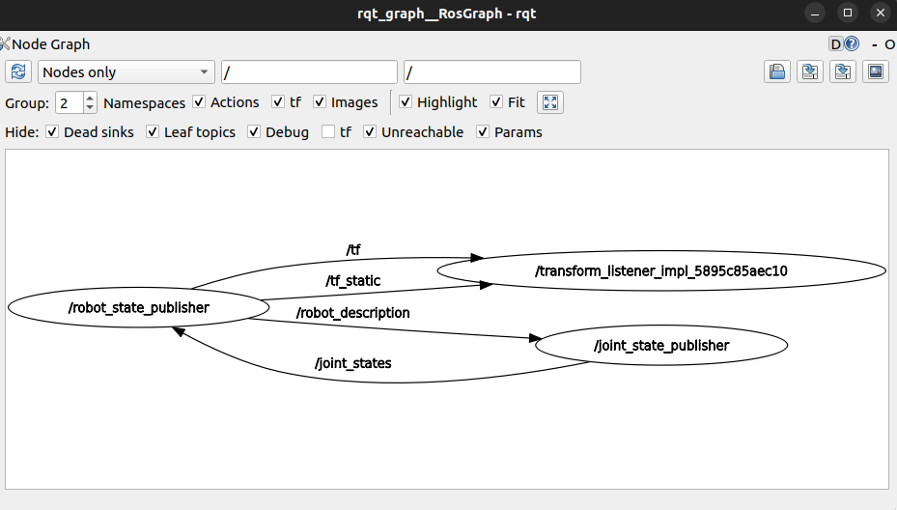Click the save graph as image icon
This screenshot has height=510, width=897.
(875, 72)
